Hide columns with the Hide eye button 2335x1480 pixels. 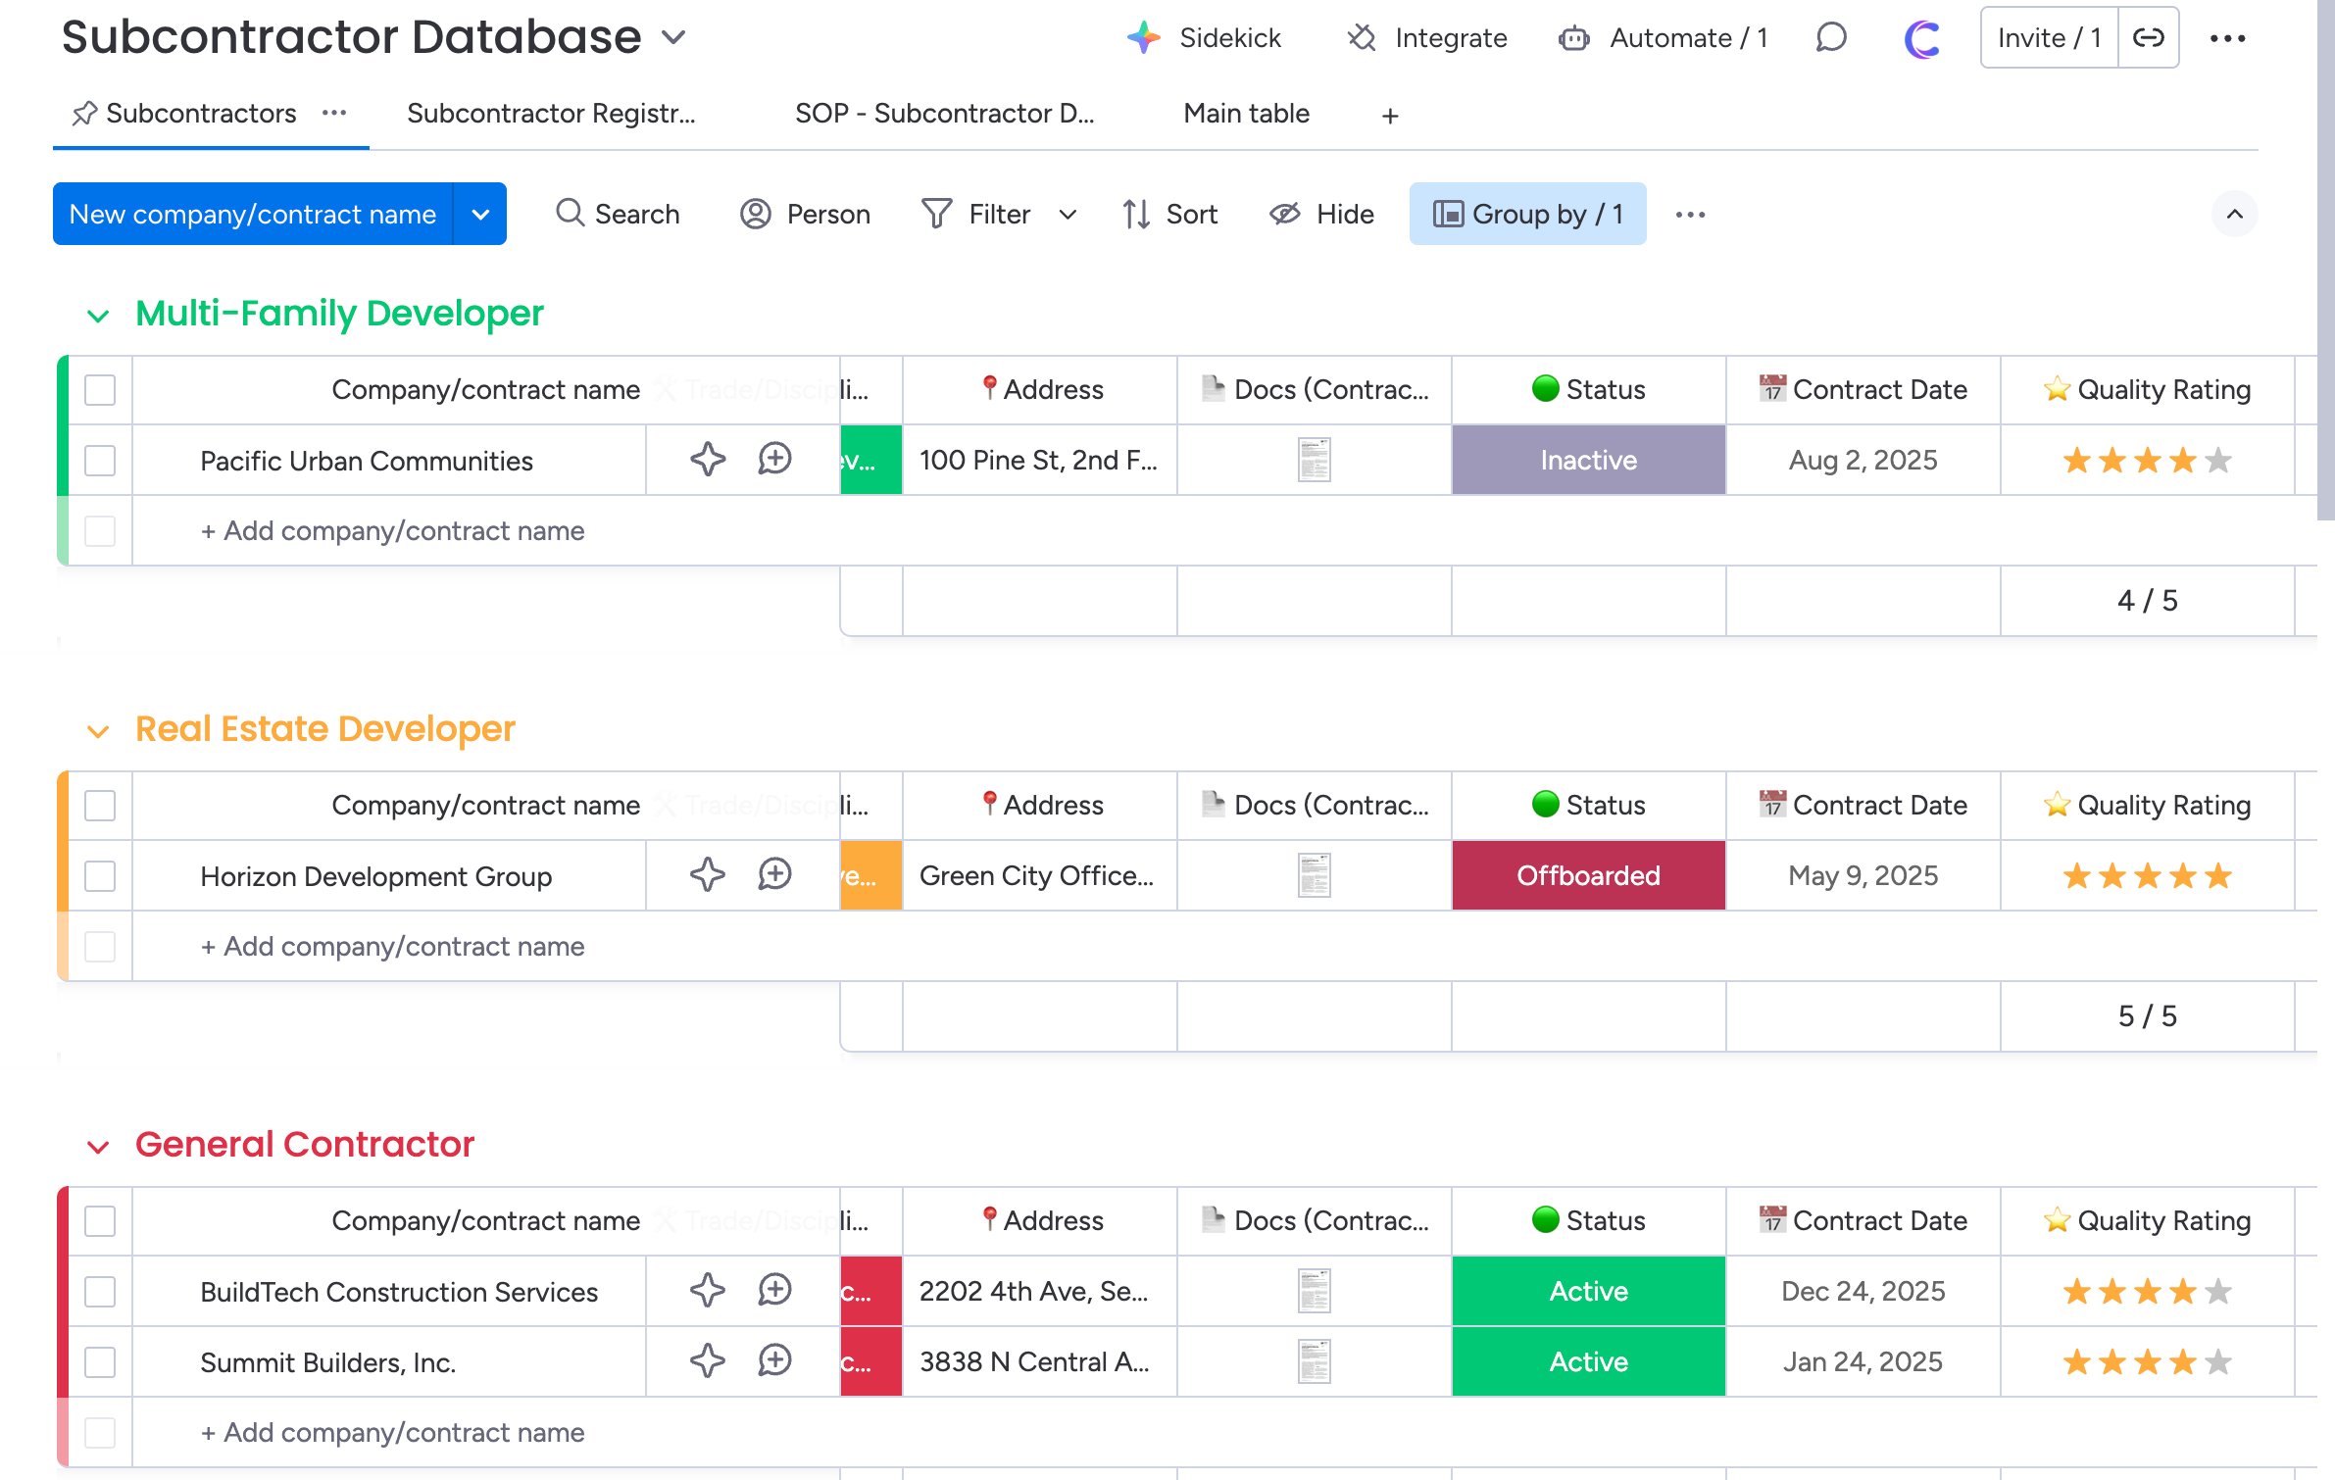[1321, 214]
